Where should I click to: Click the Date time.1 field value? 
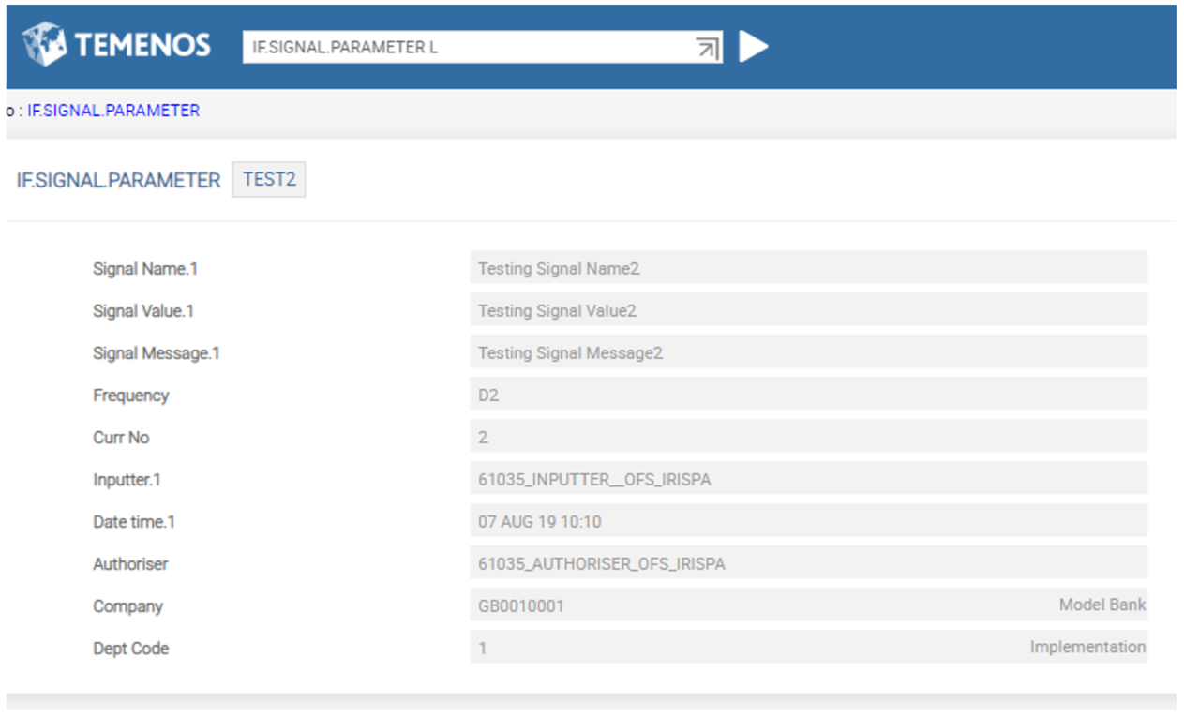(807, 522)
